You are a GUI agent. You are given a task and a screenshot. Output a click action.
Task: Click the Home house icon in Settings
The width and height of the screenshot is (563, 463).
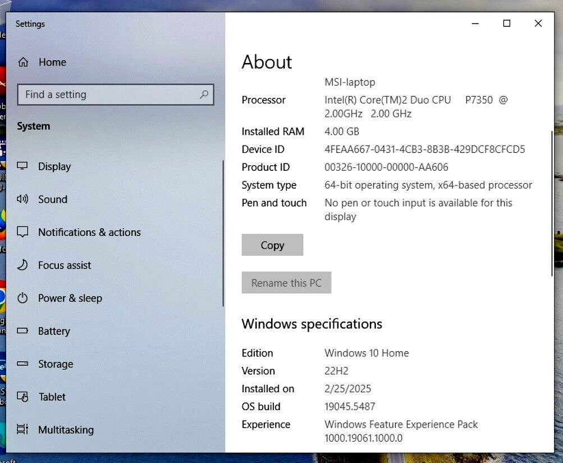pyautogui.click(x=24, y=62)
